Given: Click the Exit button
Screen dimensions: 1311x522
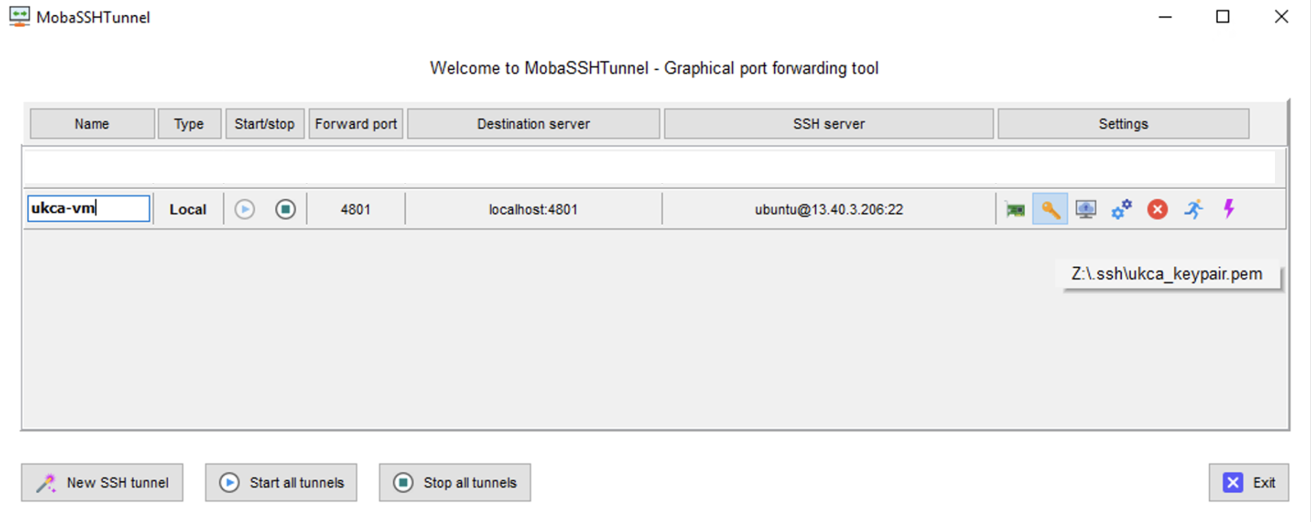Looking at the screenshot, I should click(1248, 483).
